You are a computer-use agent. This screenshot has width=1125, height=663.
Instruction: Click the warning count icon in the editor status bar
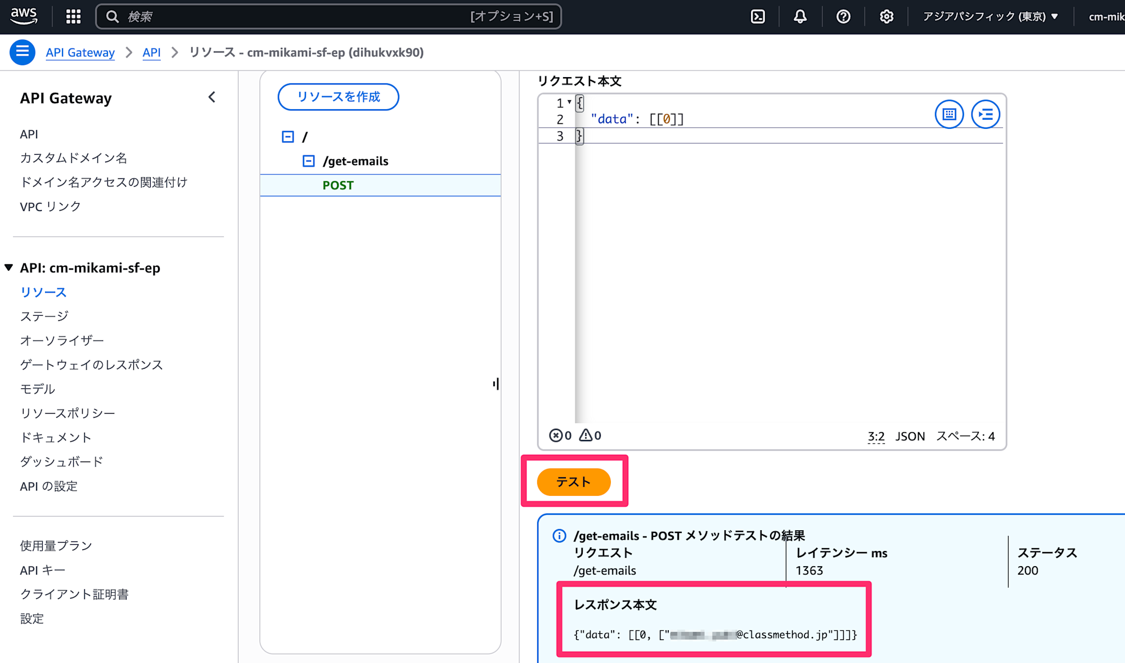pos(586,435)
